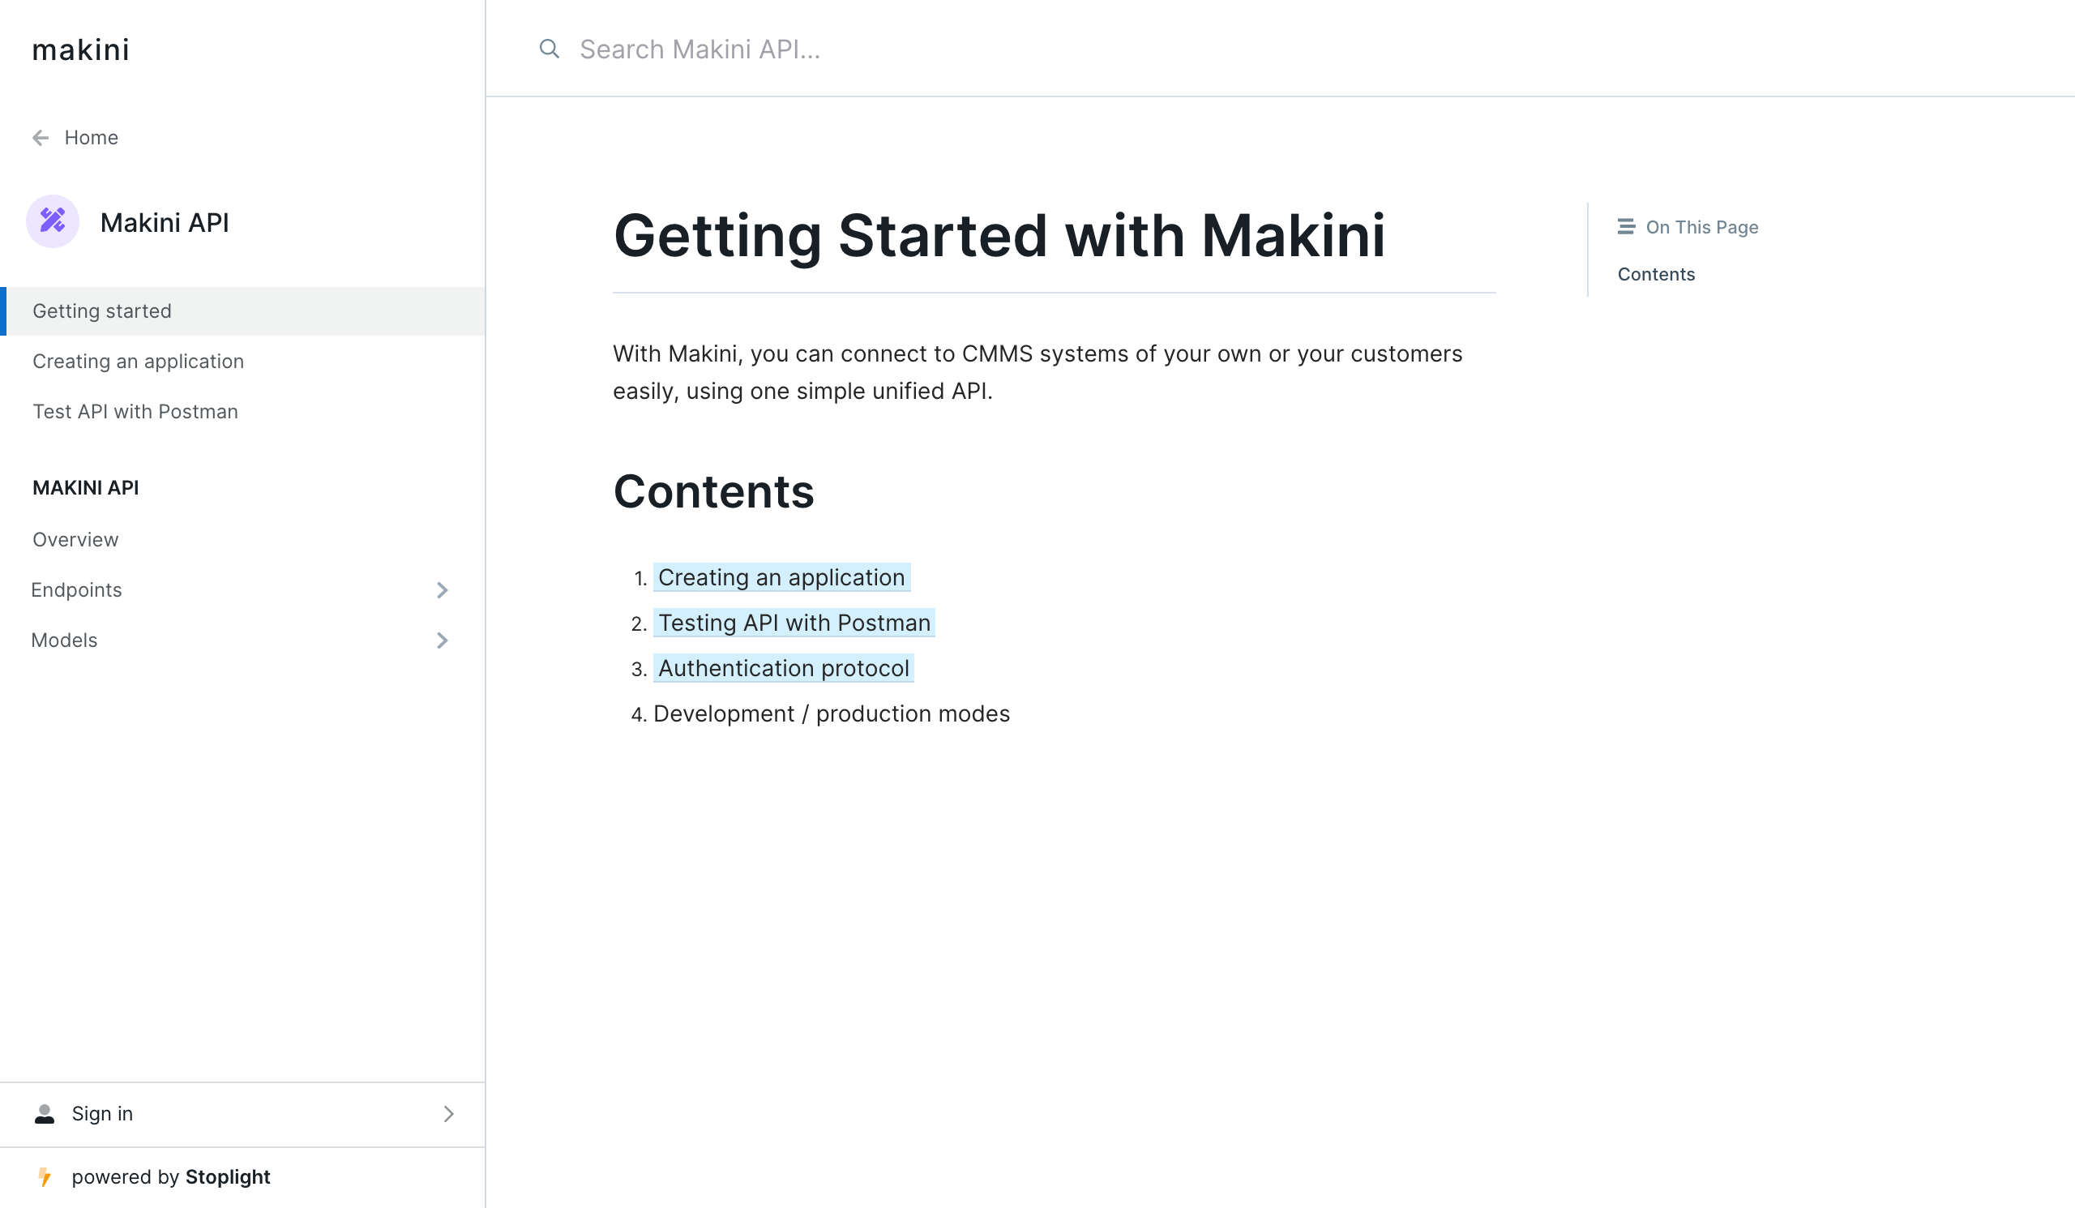Follow the Authentication protocol link
2075x1208 pixels.
click(784, 668)
